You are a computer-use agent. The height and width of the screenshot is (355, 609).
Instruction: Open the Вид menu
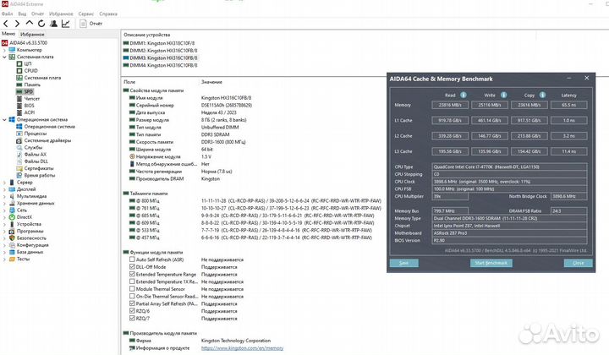tap(22, 14)
